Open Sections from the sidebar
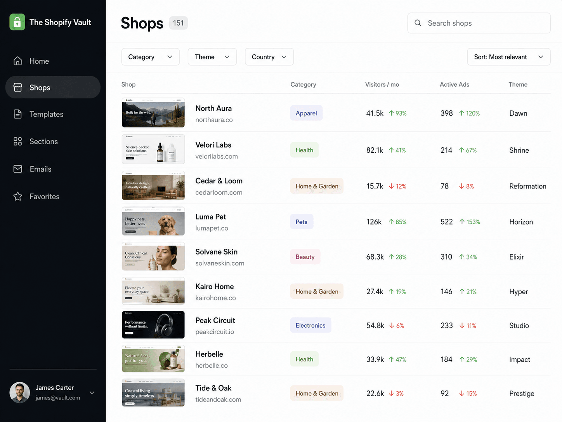This screenshot has height=422, width=562. (53, 141)
